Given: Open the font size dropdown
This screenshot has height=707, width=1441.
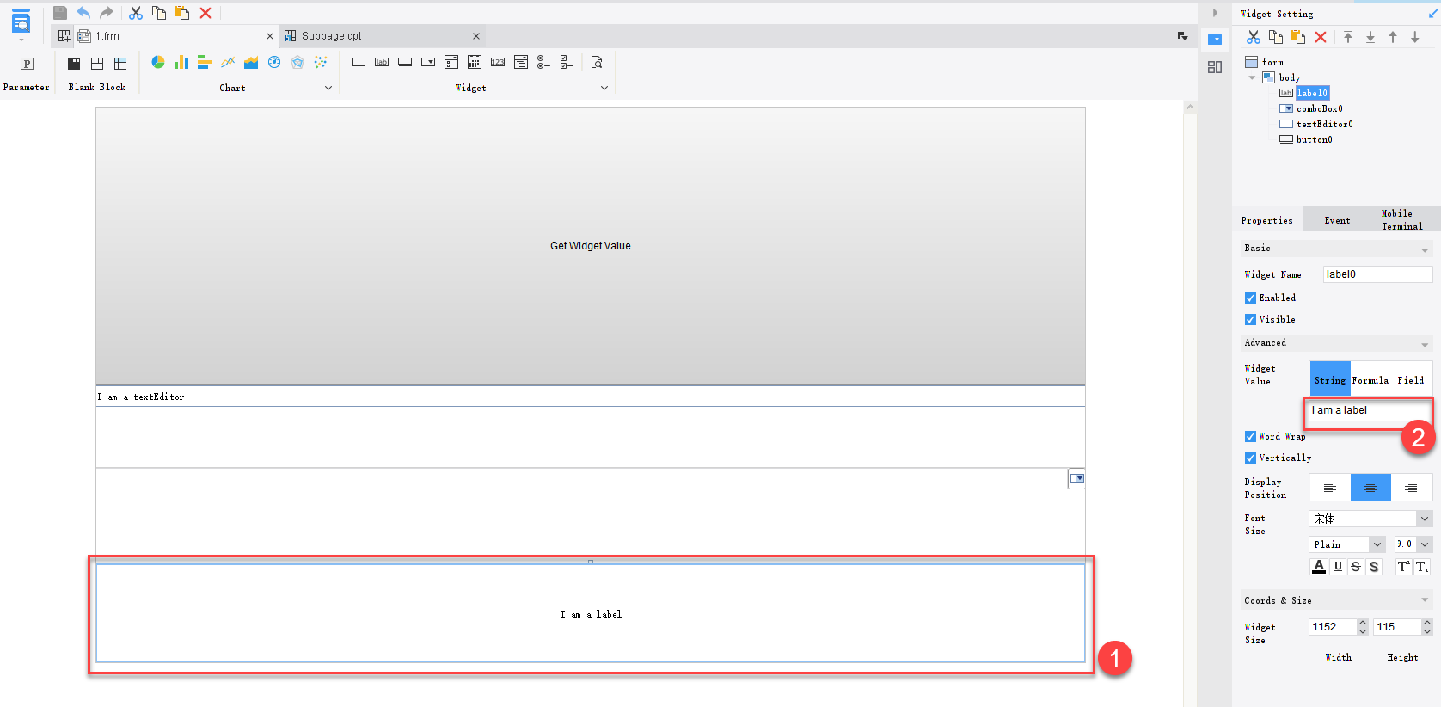Looking at the screenshot, I should (x=1425, y=544).
